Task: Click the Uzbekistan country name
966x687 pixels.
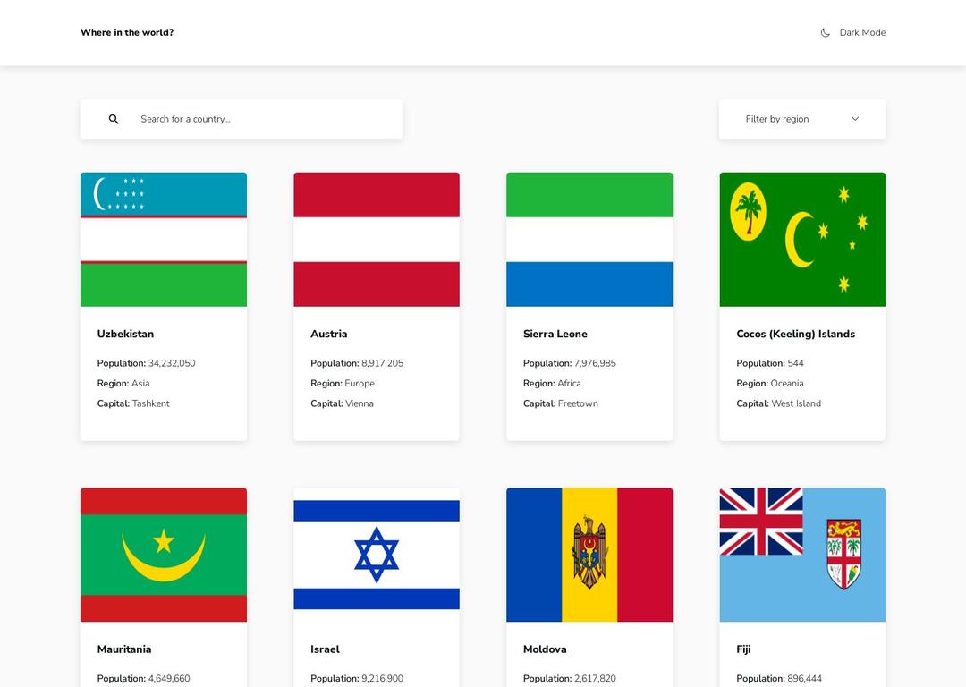Action: [125, 334]
